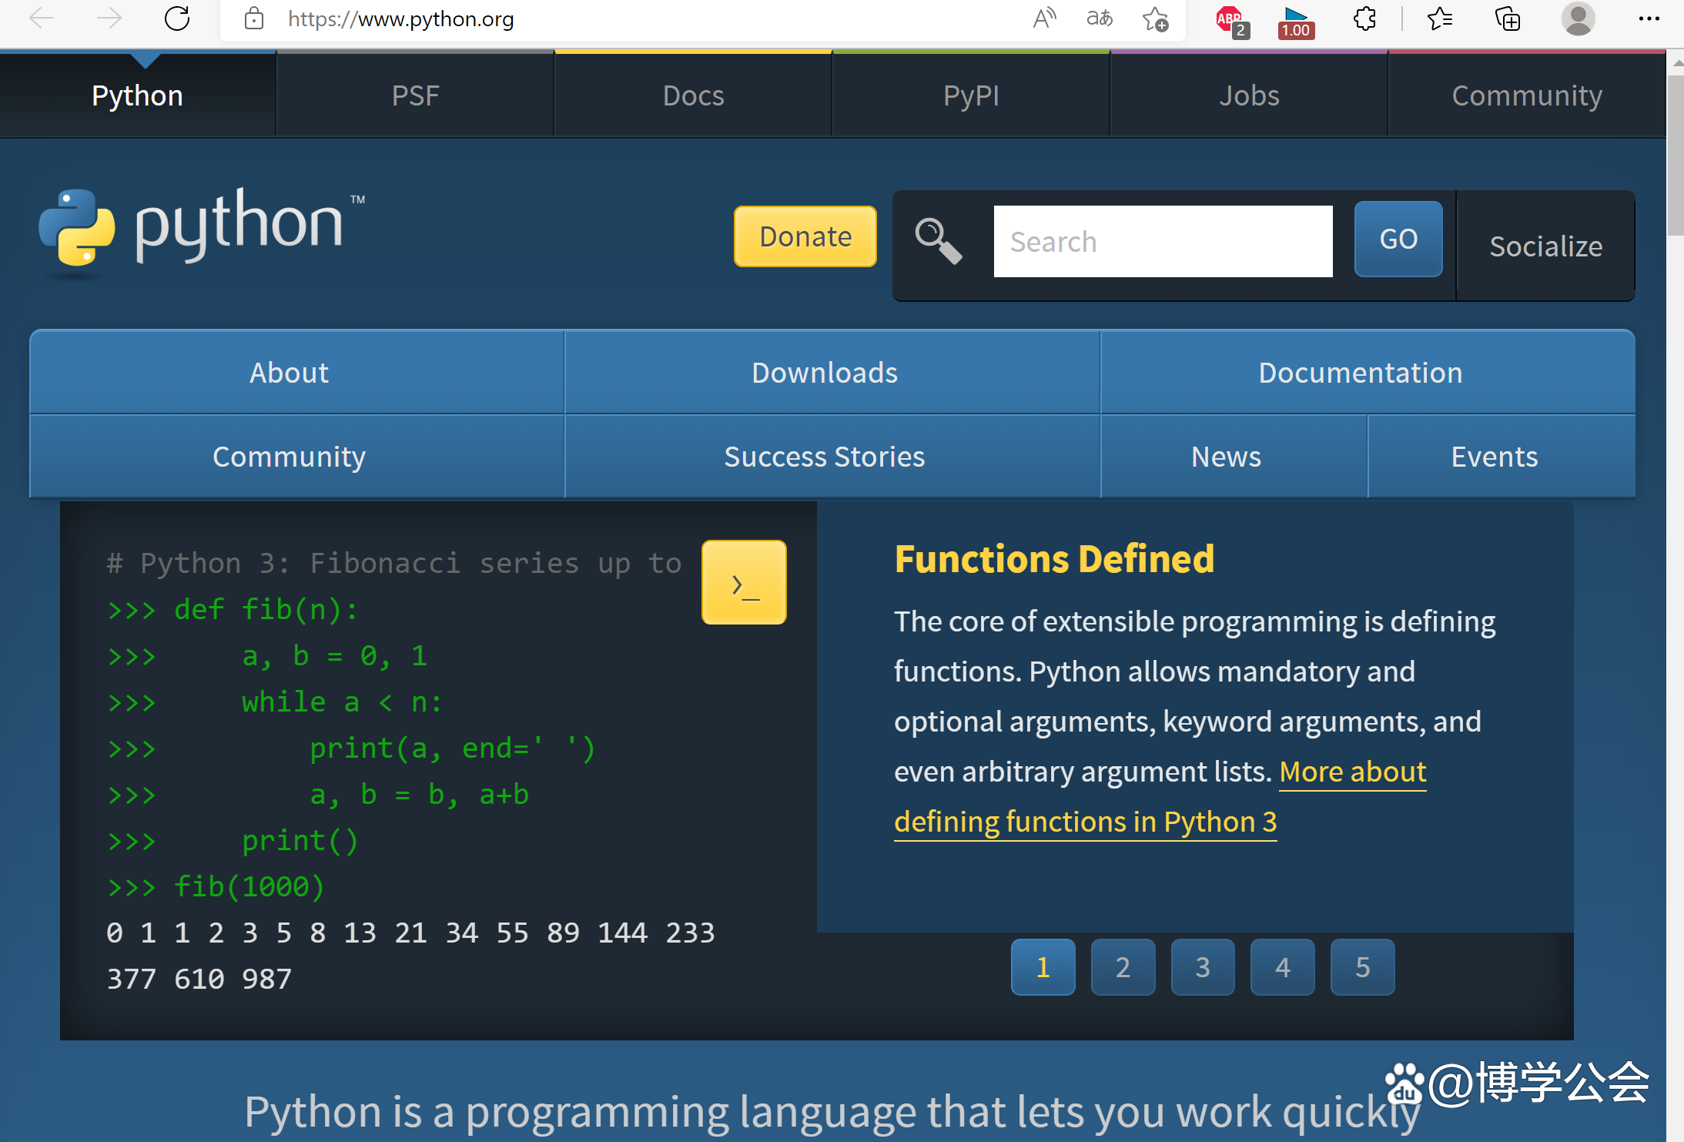Select the Documentation menu item

[x=1361, y=372]
